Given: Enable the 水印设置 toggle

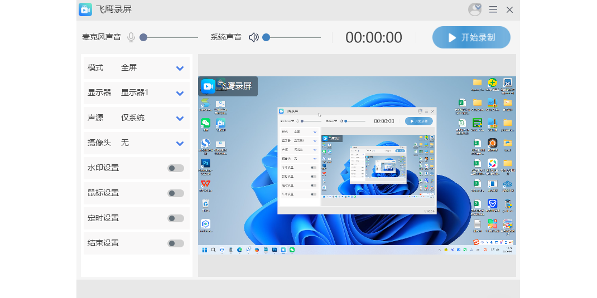Looking at the screenshot, I should 176,168.
